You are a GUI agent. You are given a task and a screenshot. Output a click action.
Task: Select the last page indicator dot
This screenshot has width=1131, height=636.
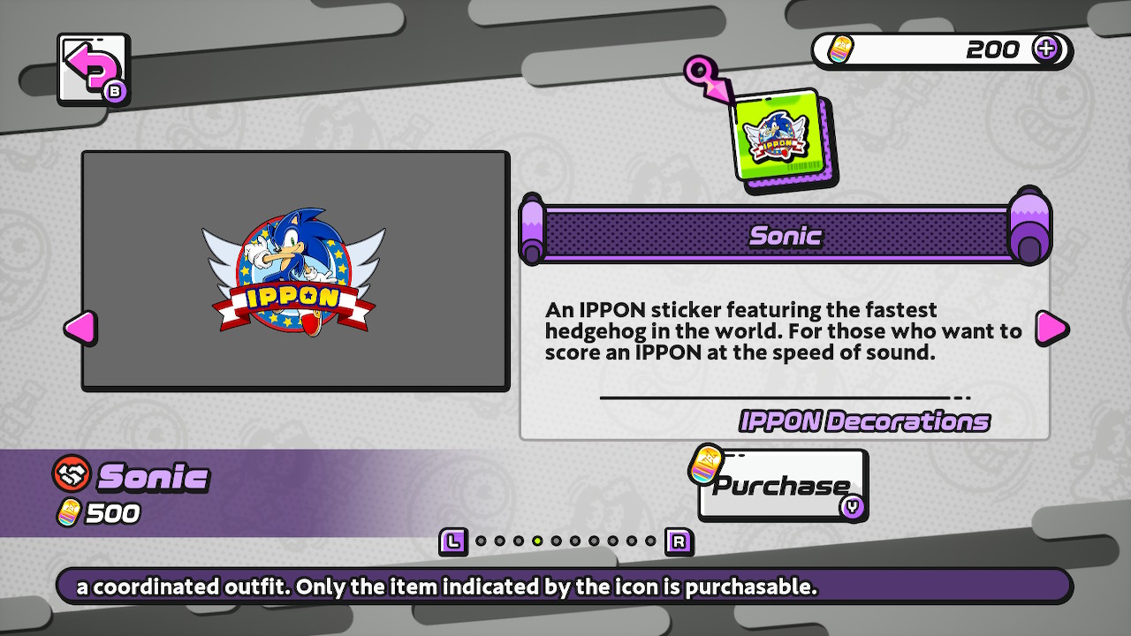[651, 541]
